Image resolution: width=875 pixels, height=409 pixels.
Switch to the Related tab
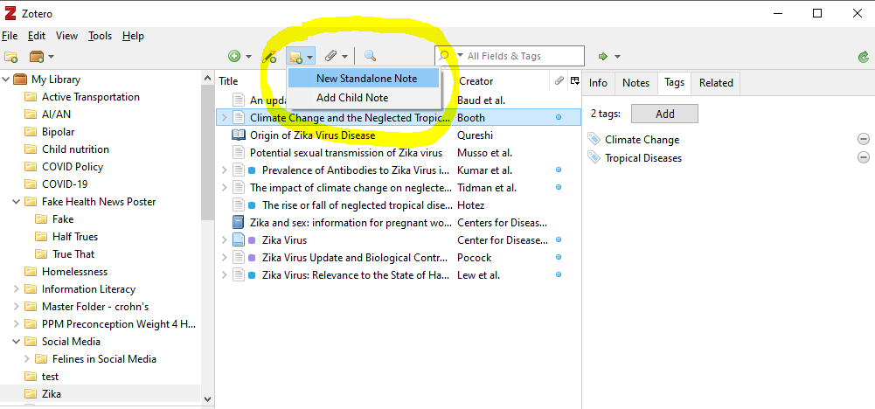point(716,82)
